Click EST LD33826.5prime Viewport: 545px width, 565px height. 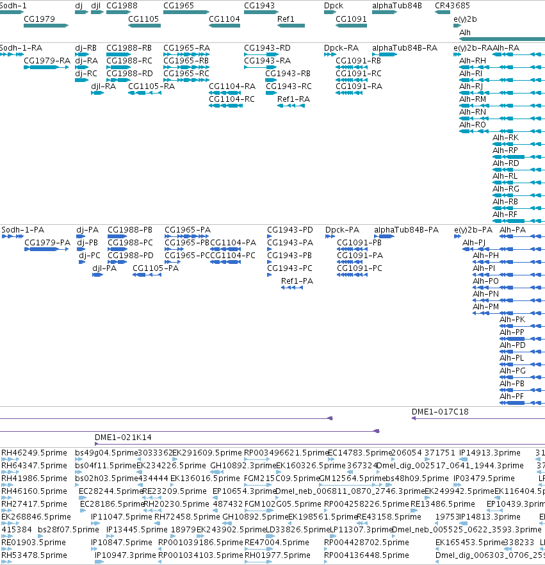pyautogui.click(x=269, y=536)
